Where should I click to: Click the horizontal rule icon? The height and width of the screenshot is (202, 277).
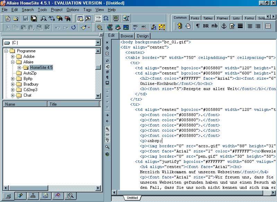point(240,26)
